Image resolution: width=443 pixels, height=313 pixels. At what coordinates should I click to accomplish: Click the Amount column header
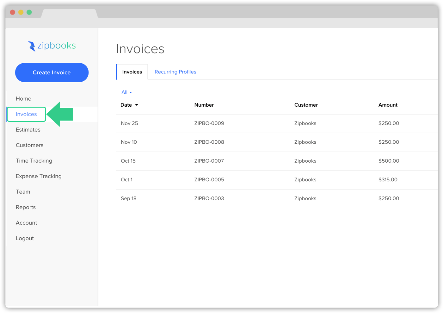pyautogui.click(x=388, y=105)
